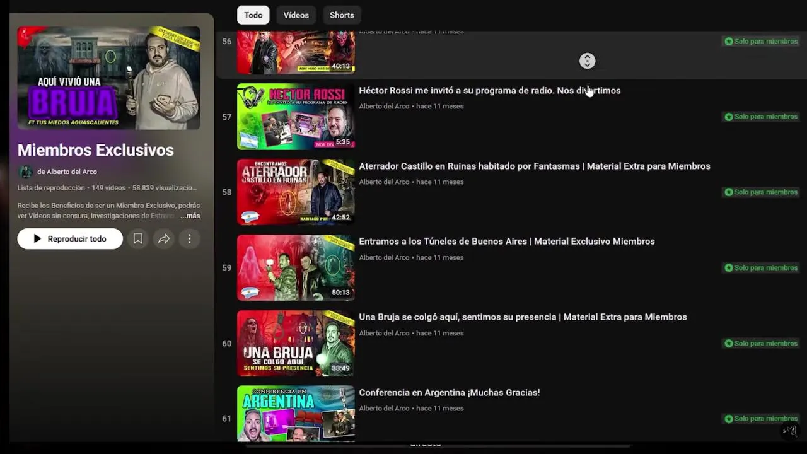The width and height of the screenshot is (807, 454).
Task: Click the row number 58
Action: tap(227, 192)
